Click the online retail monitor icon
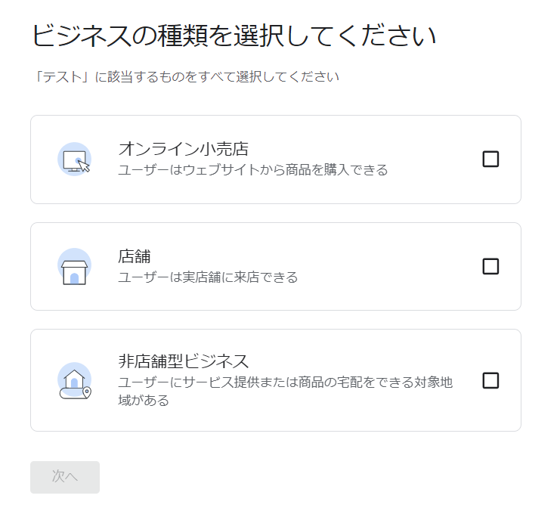Screen dimensions: 560x511 tap(74, 159)
